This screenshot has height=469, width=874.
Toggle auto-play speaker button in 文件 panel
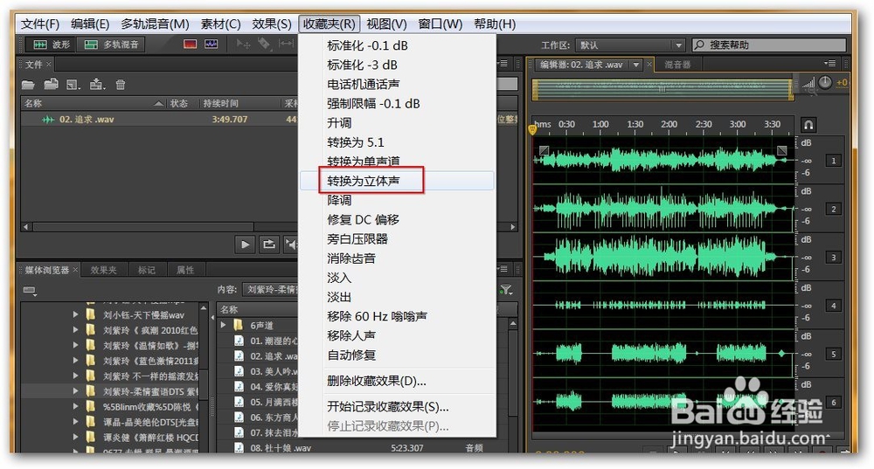tap(290, 244)
